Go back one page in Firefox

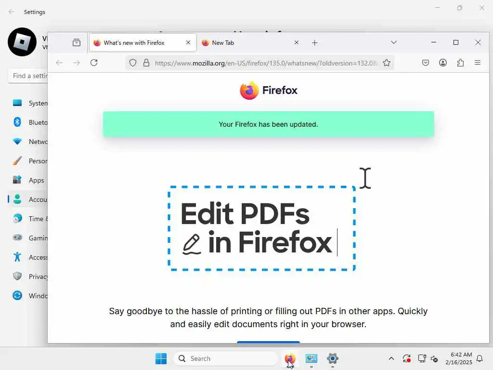point(59,63)
